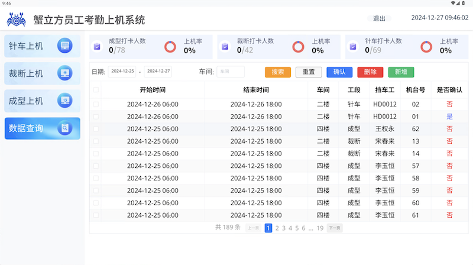The width and height of the screenshot is (473, 265).
Task: Click the 0/78 成型 punch count
Action: coord(116,50)
